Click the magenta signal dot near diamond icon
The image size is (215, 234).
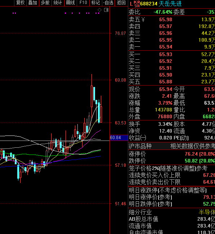[x=98, y=13]
